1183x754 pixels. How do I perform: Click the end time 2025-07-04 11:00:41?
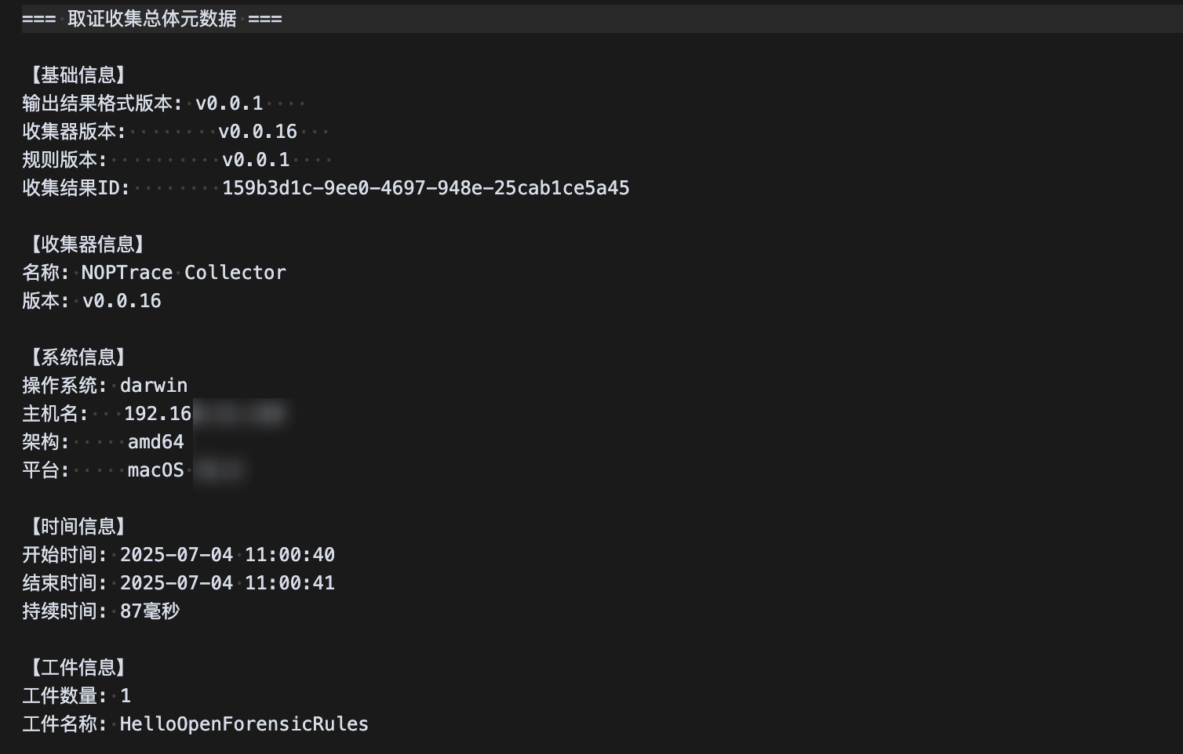coord(227,583)
